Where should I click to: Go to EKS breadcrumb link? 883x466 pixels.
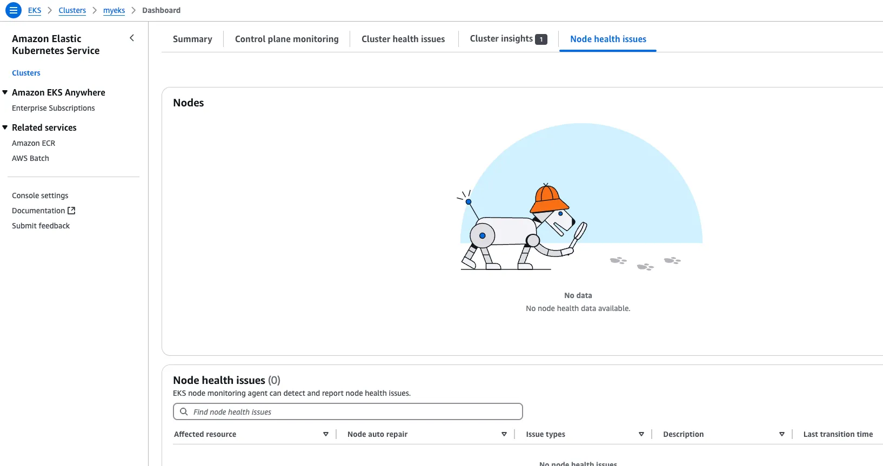(35, 10)
